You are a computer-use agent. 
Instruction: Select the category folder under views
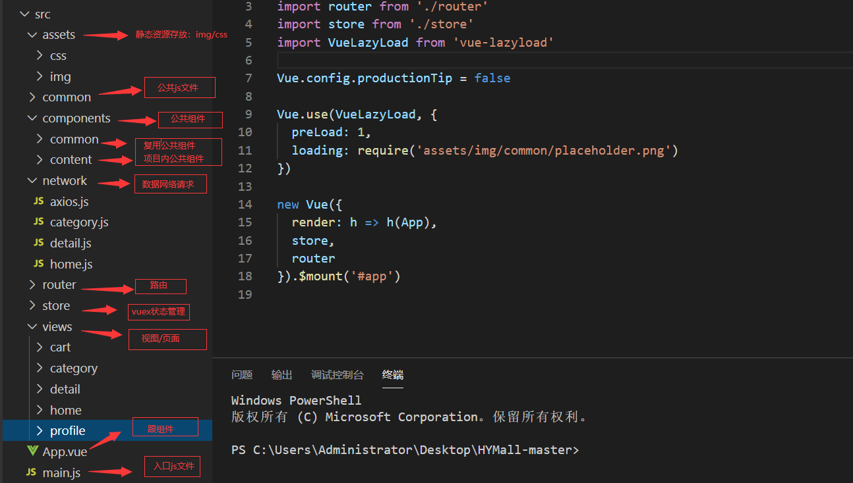[74, 369]
